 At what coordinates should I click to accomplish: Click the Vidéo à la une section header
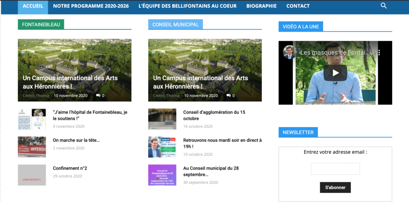pos(301,27)
